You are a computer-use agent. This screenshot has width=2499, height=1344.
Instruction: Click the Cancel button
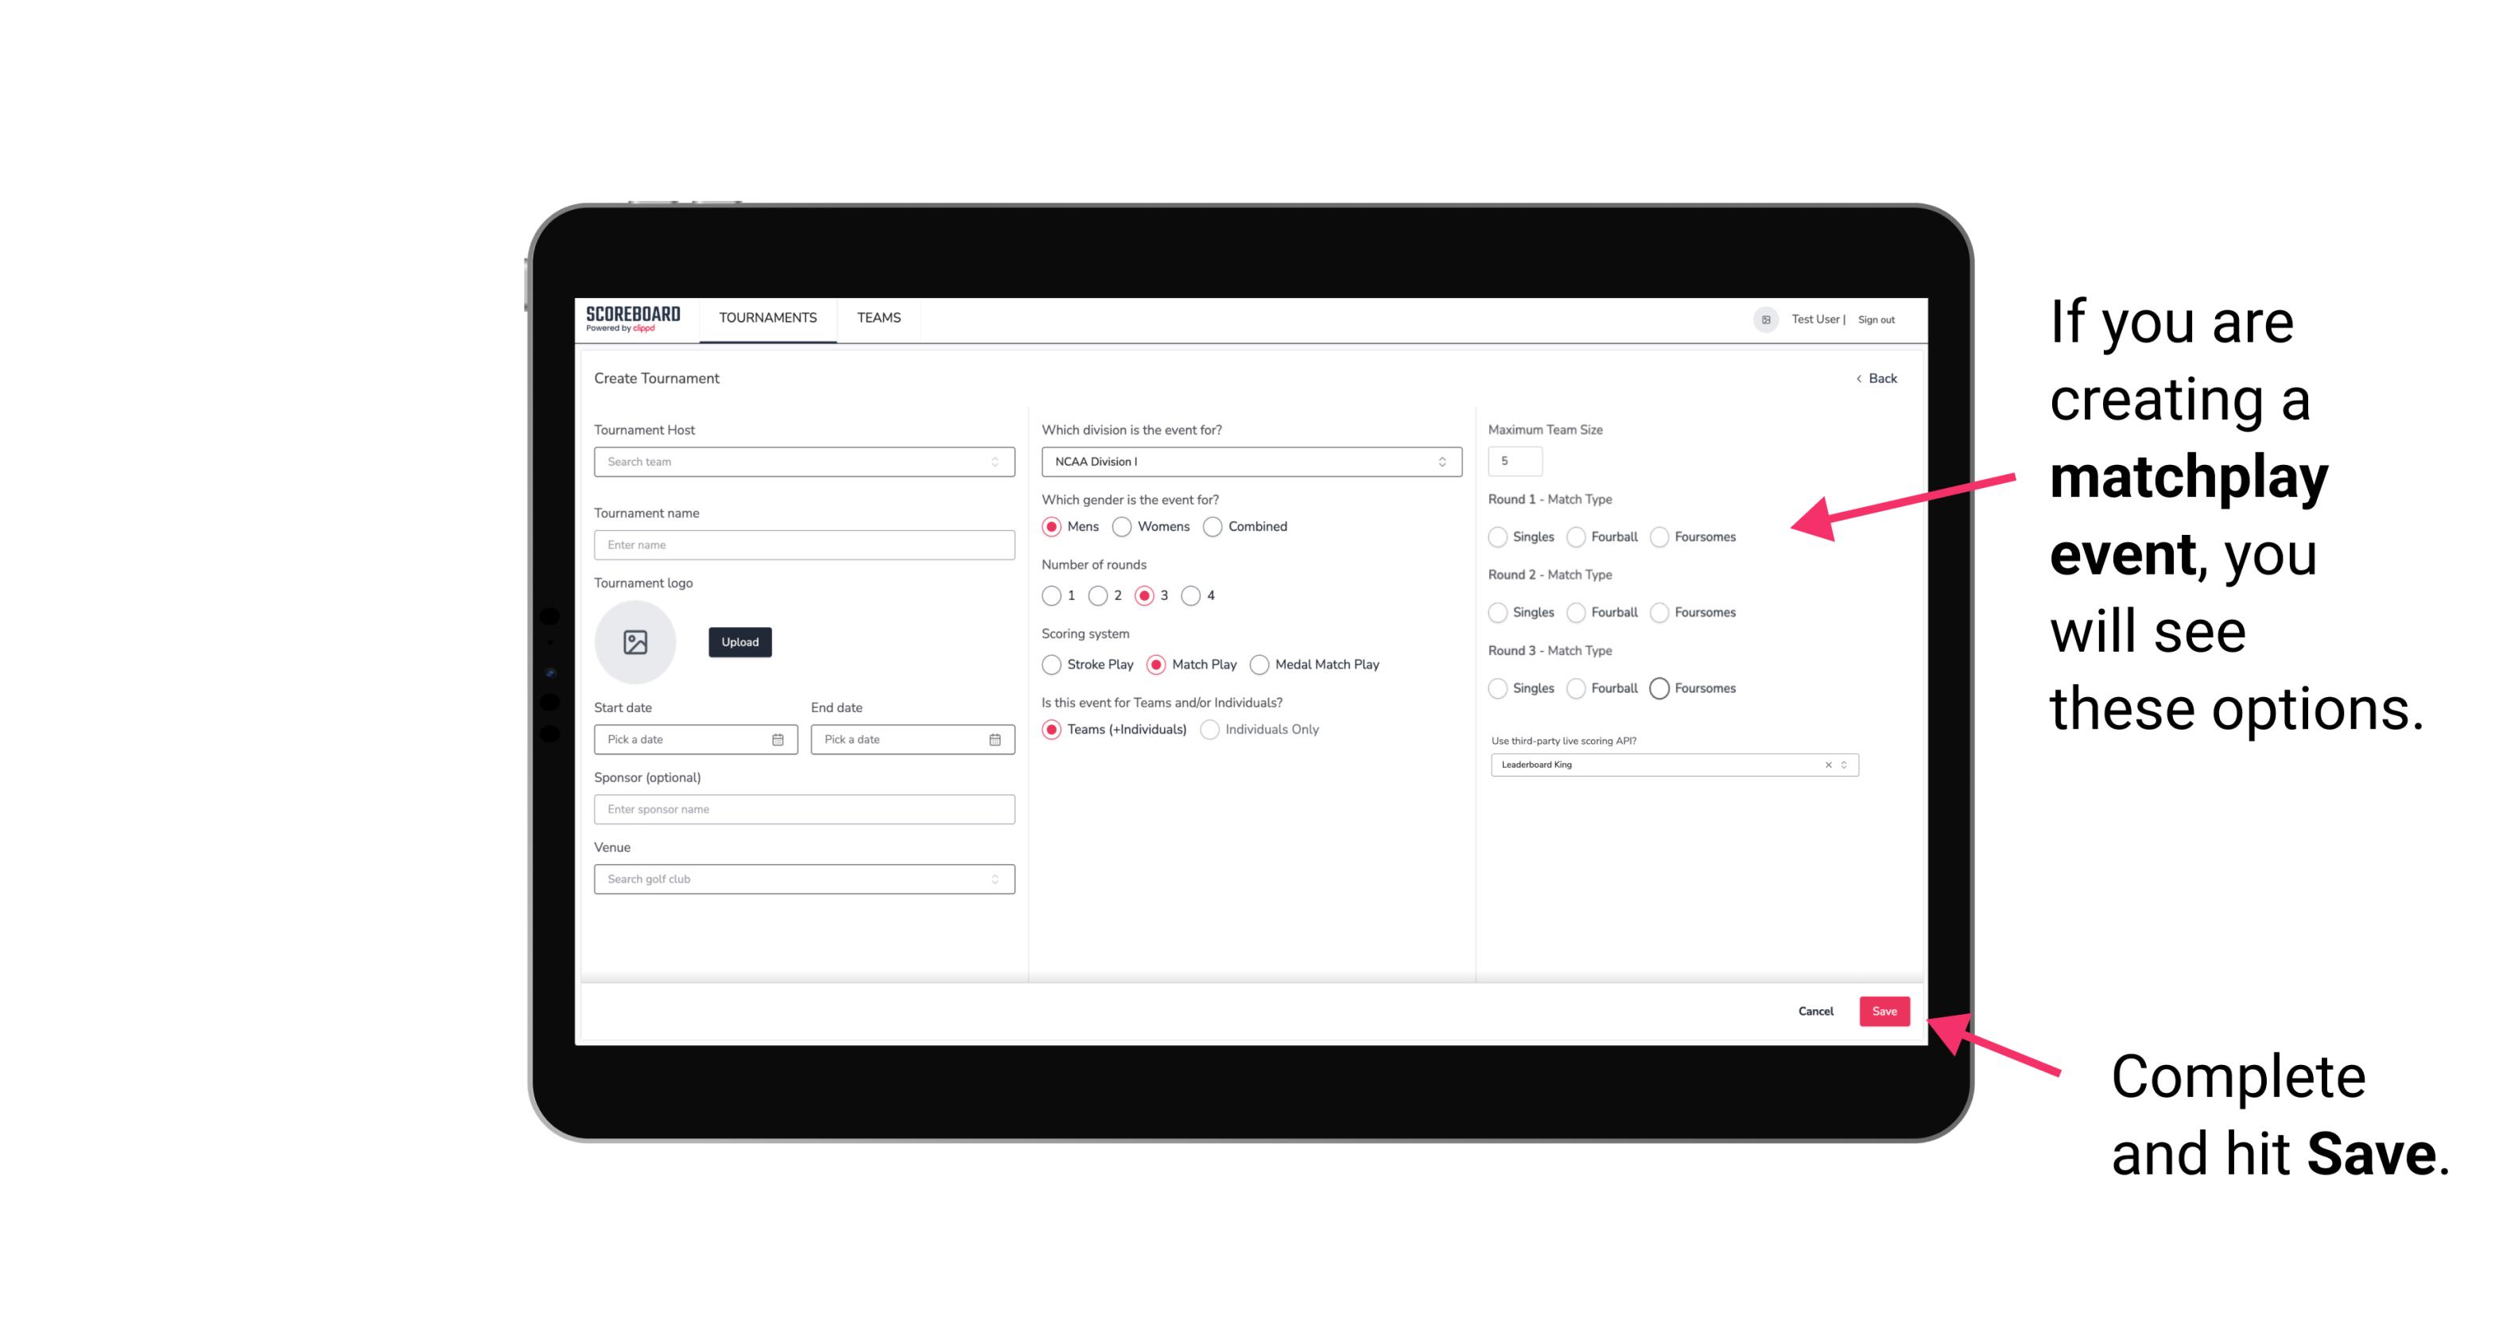click(1815, 1009)
